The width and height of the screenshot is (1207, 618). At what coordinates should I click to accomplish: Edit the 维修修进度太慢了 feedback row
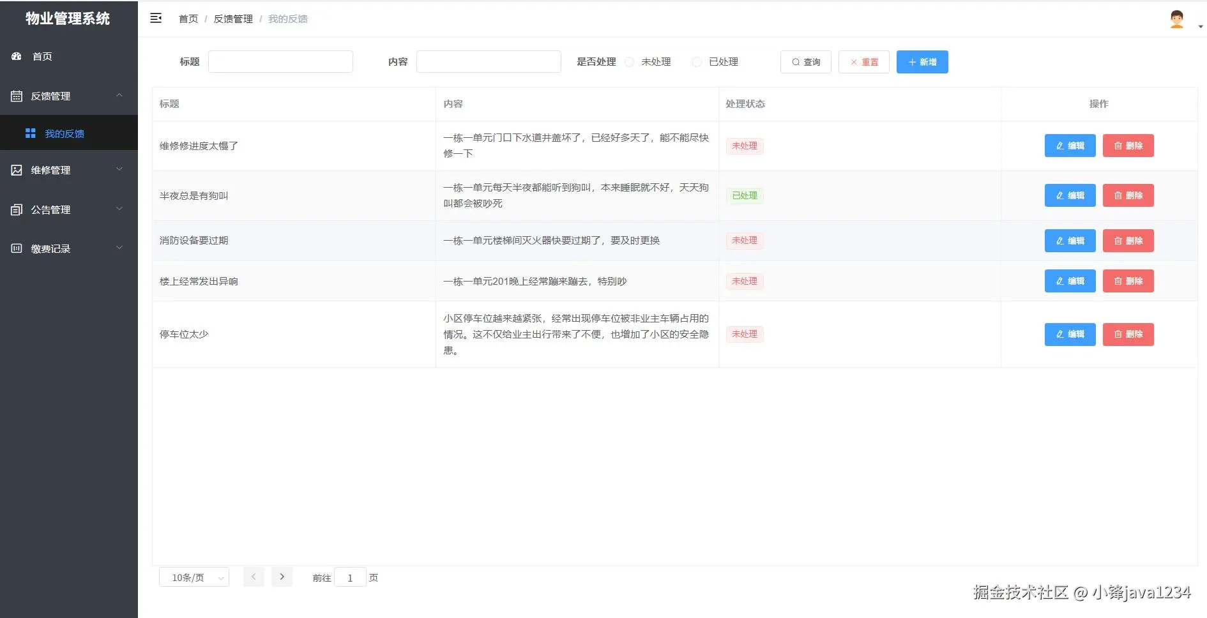point(1070,146)
